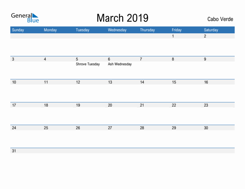Click date number 23
245x189 pixels.
coord(206,105)
